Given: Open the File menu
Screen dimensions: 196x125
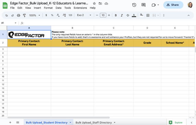Looking at the screenshot, I should 12,8.
